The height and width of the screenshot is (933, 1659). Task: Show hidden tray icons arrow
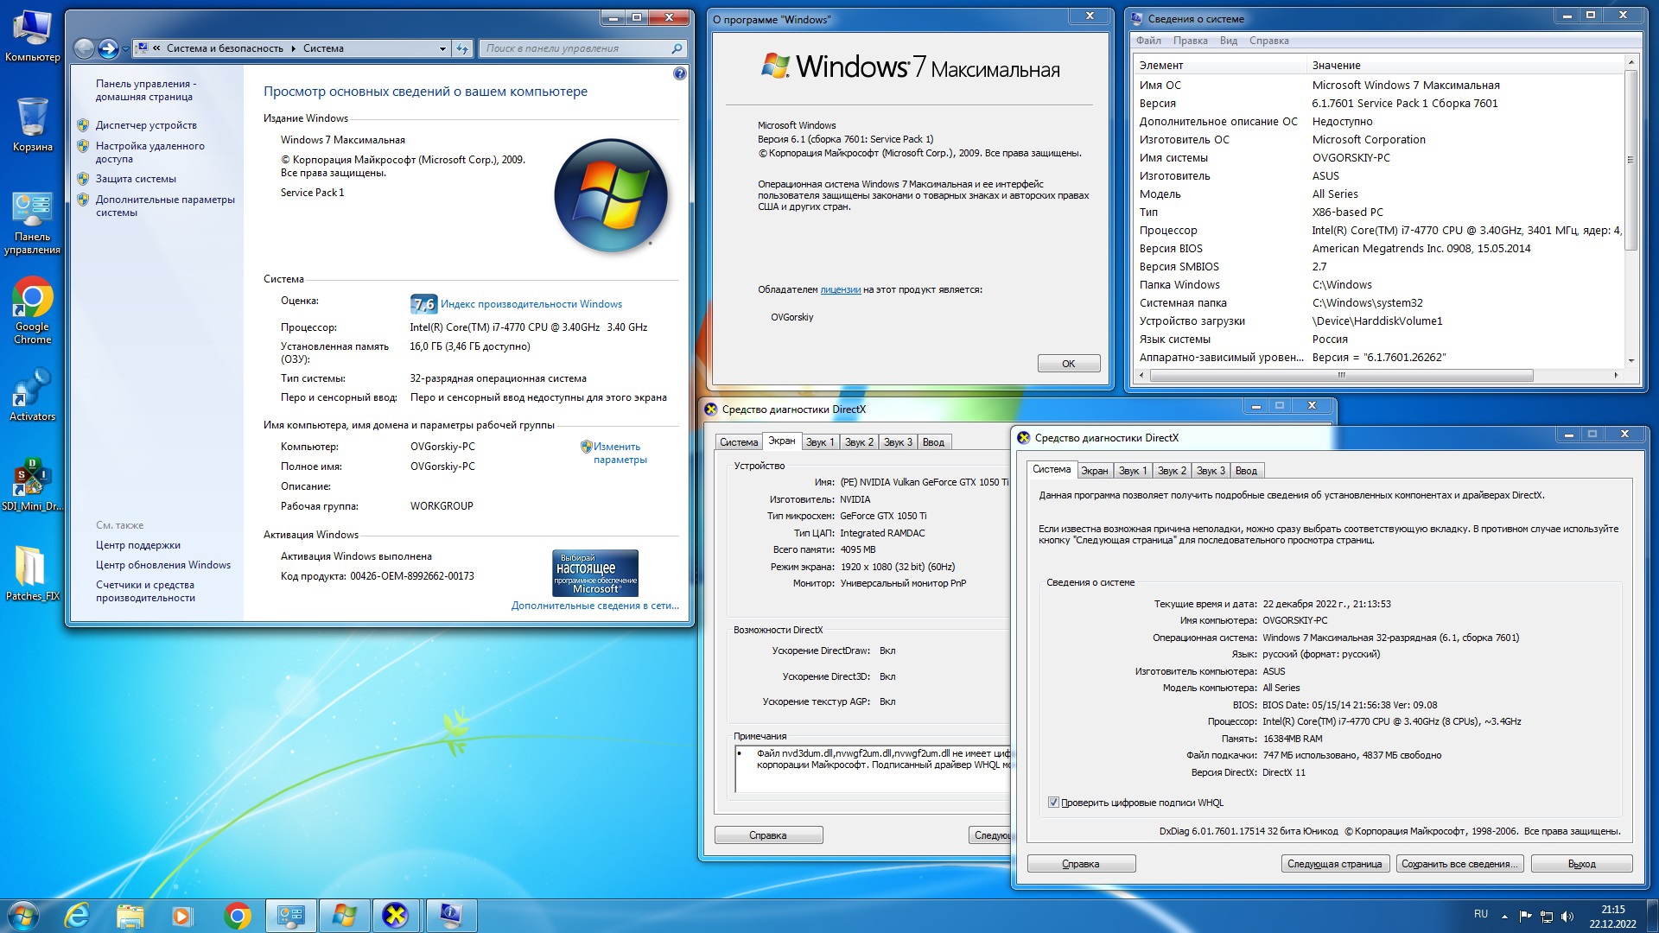pyautogui.click(x=1504, y=917)
